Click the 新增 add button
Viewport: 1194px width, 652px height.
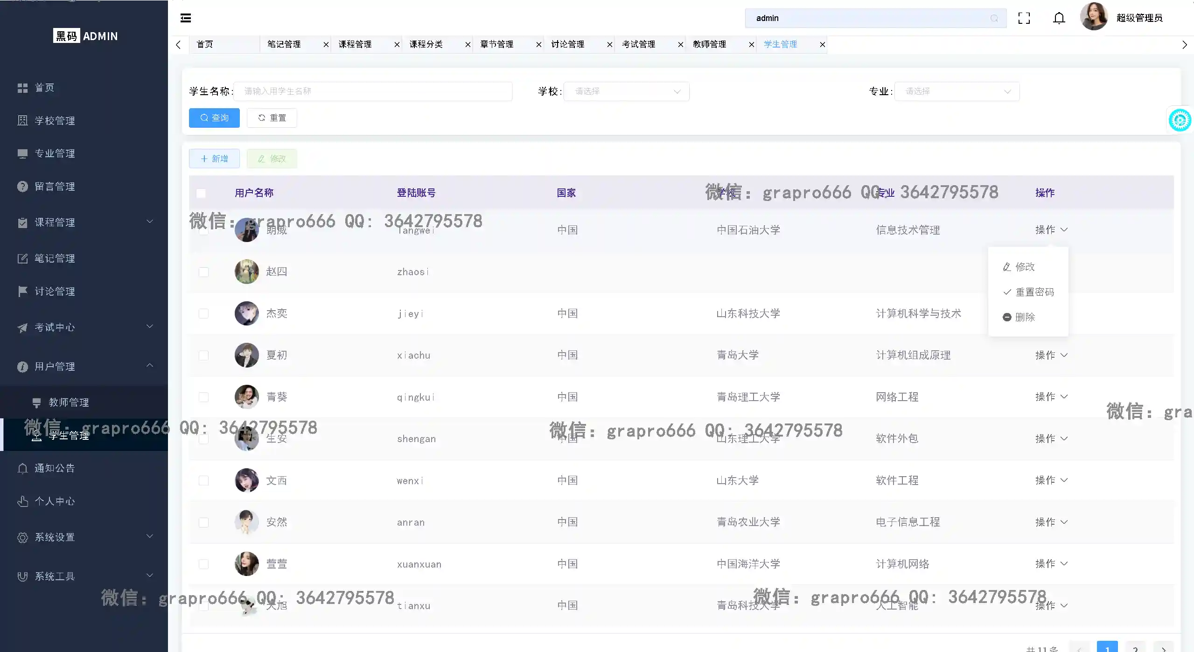click(214, 159)
